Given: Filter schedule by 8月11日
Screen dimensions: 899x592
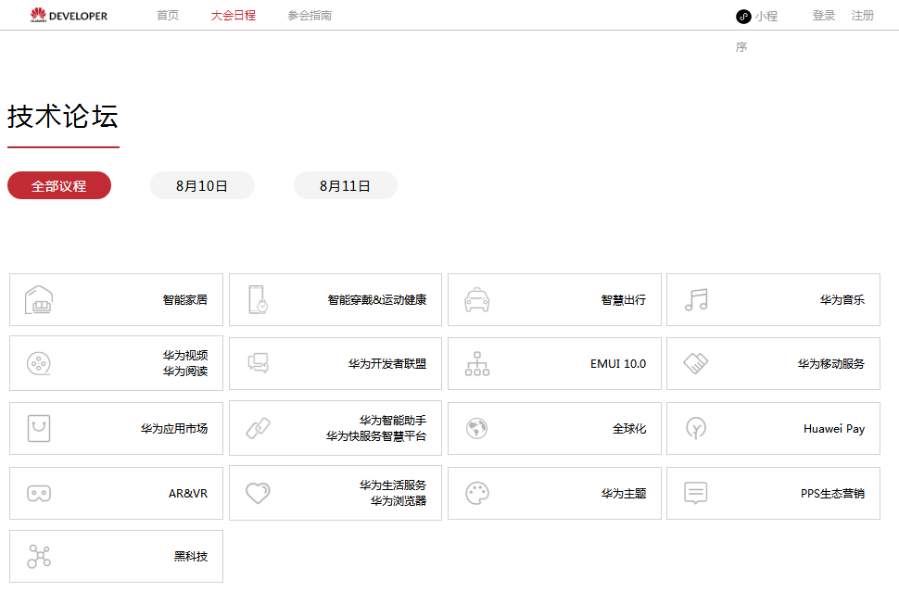Looking at the screenshot, I should (x=346, y=185).
